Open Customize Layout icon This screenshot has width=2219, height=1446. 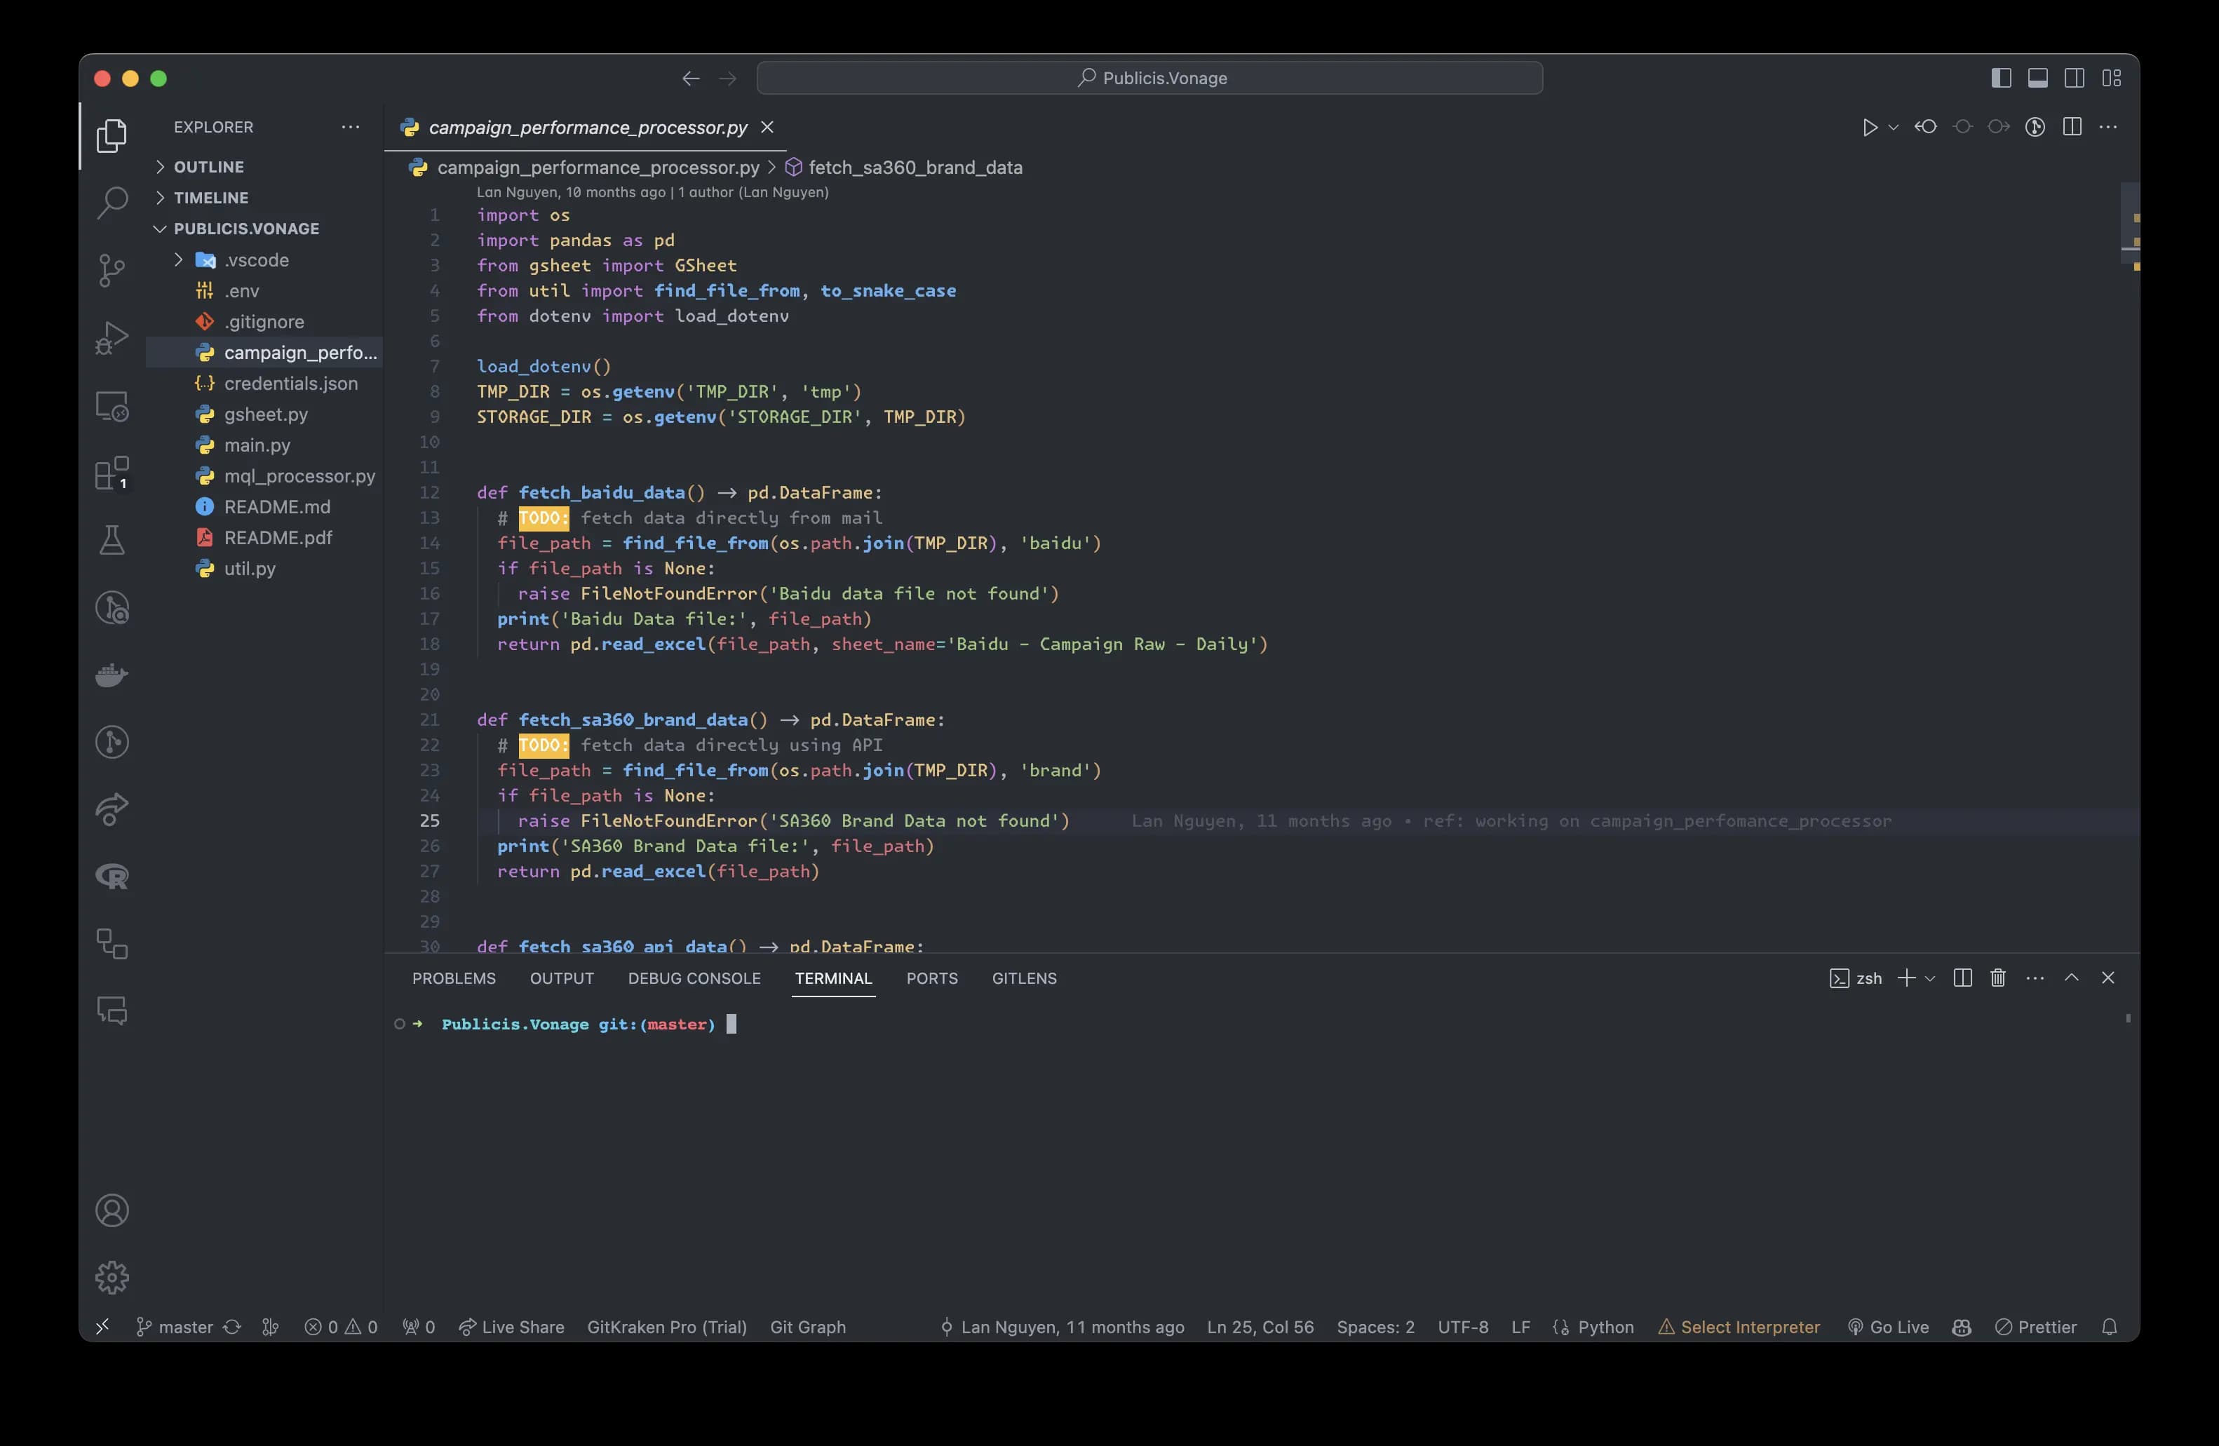2112,79
